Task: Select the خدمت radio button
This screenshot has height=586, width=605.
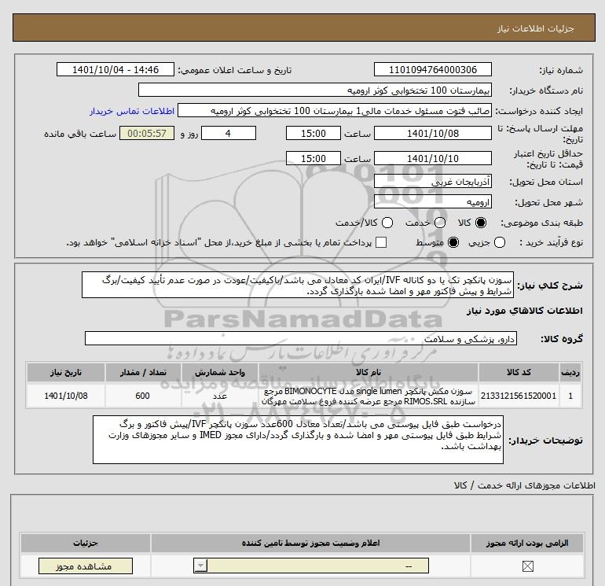Action: click(x=440, y=223)
